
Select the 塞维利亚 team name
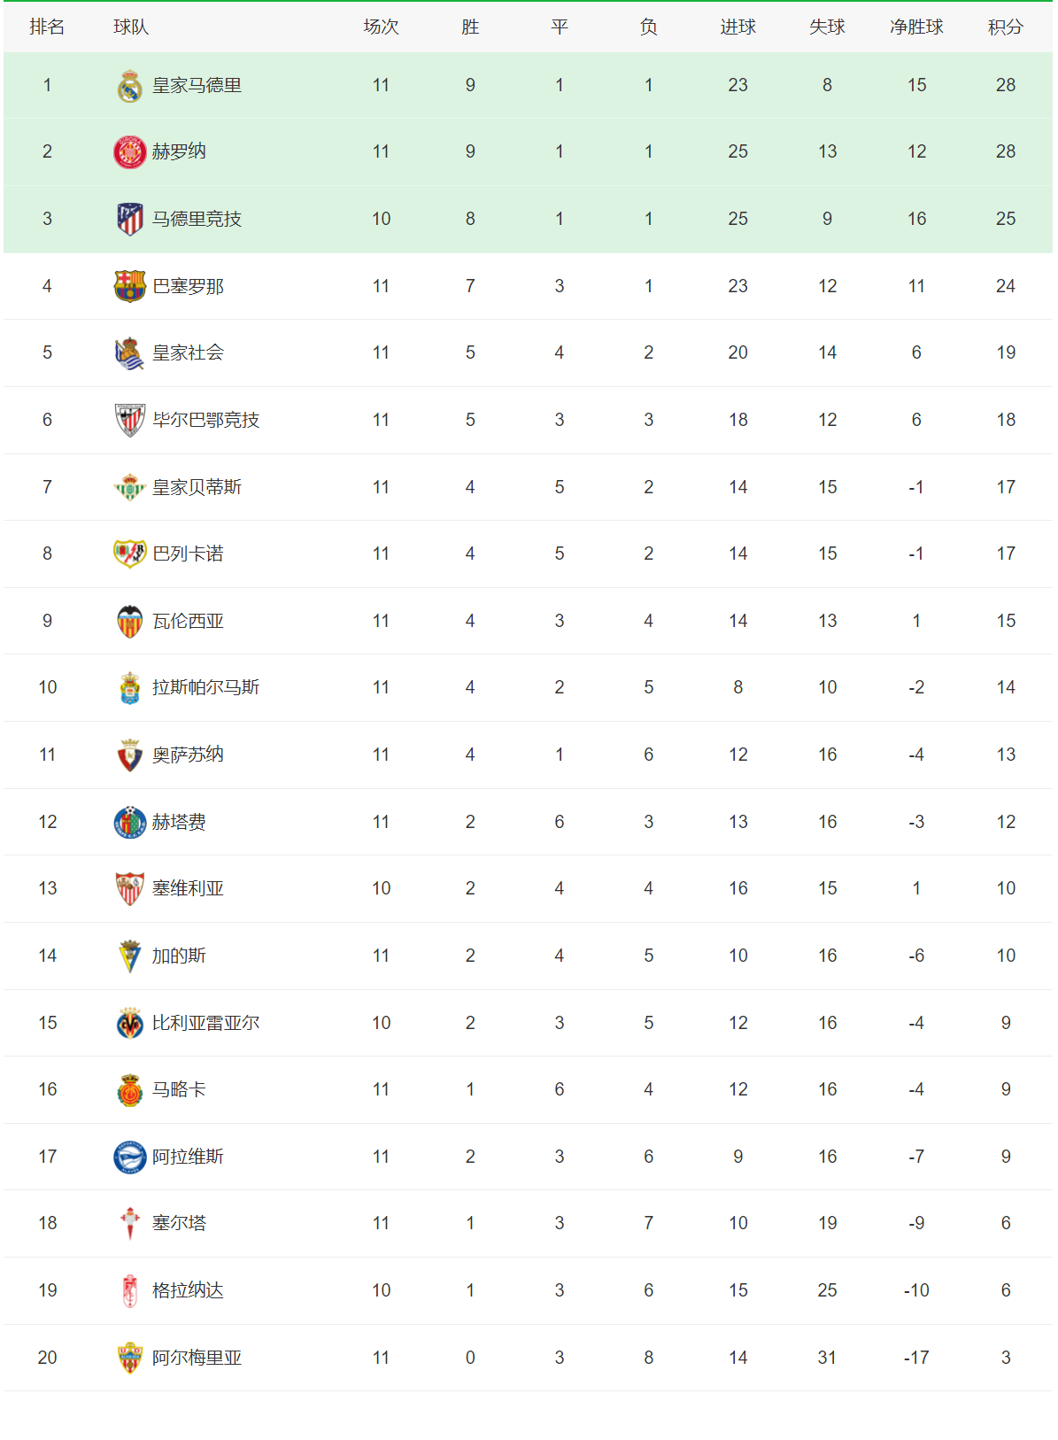pyautogui.click(x=188, y=888)
